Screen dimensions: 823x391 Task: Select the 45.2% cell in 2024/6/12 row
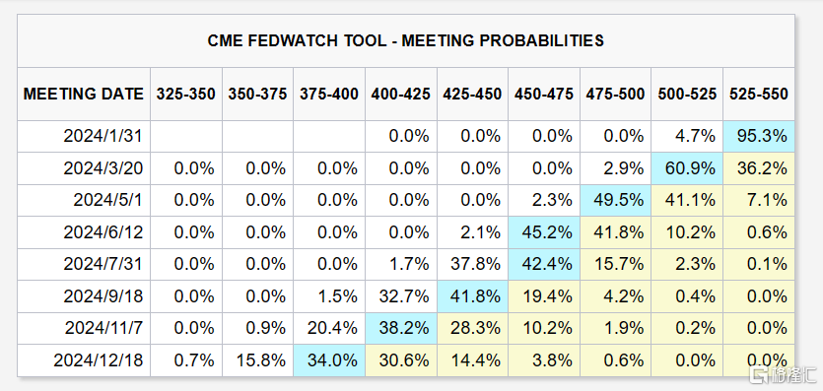coord(544,232)
